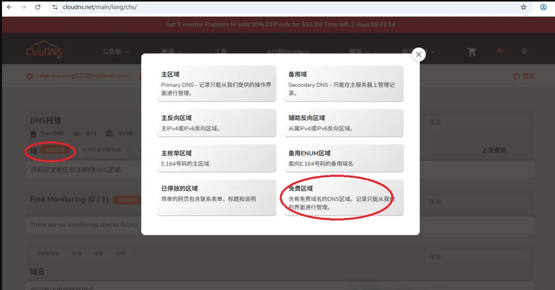Open starshowing123@outlook.com account link
Screen dimensions: 555x290
pos(83,76)
